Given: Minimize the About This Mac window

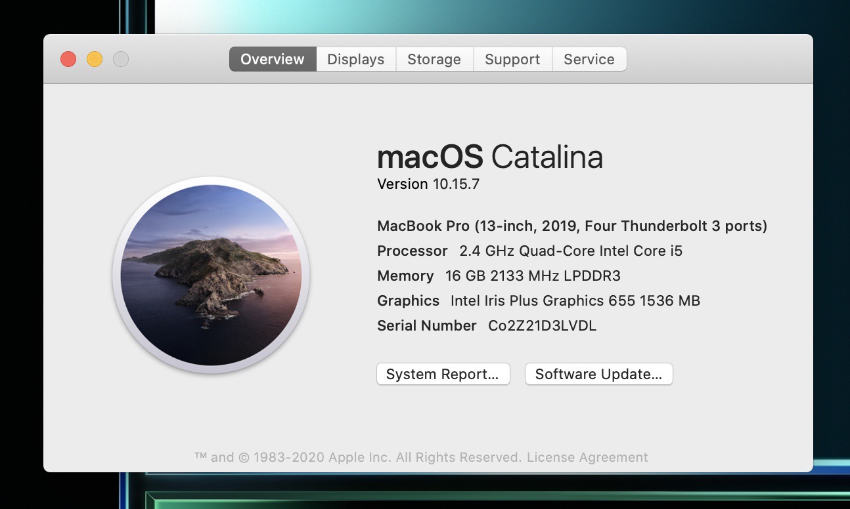Looking at the screenshot, I should point(95,59).
